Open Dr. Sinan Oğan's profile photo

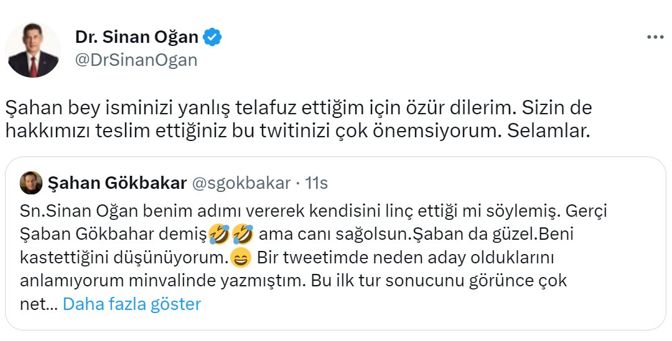(x=33, y=50)
